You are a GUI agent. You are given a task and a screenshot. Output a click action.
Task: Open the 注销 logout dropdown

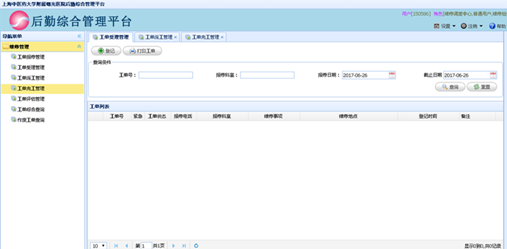472,26
